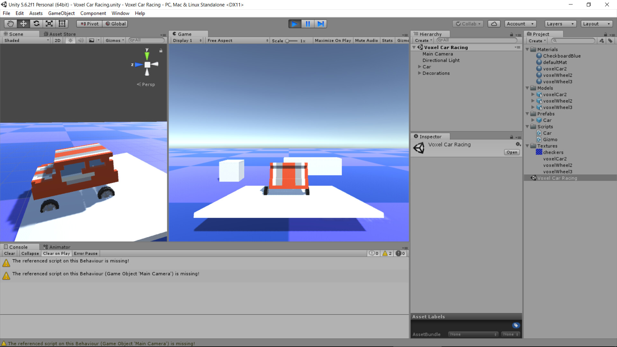The image size is (617, 347).
Task: Toggle scene lighting in Scene view
Action: [x=70, y=40]
